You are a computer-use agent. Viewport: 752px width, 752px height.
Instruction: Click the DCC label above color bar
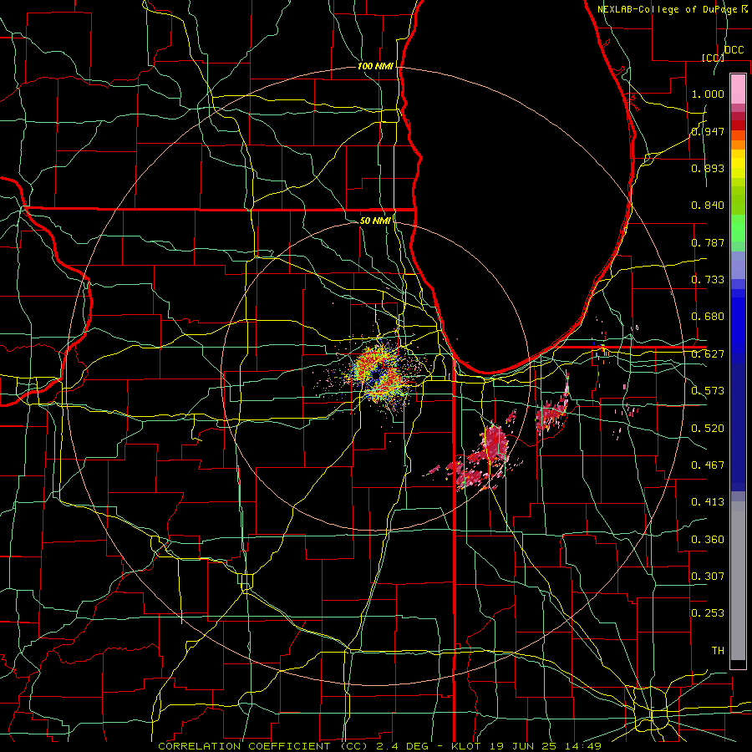[734, 50]
